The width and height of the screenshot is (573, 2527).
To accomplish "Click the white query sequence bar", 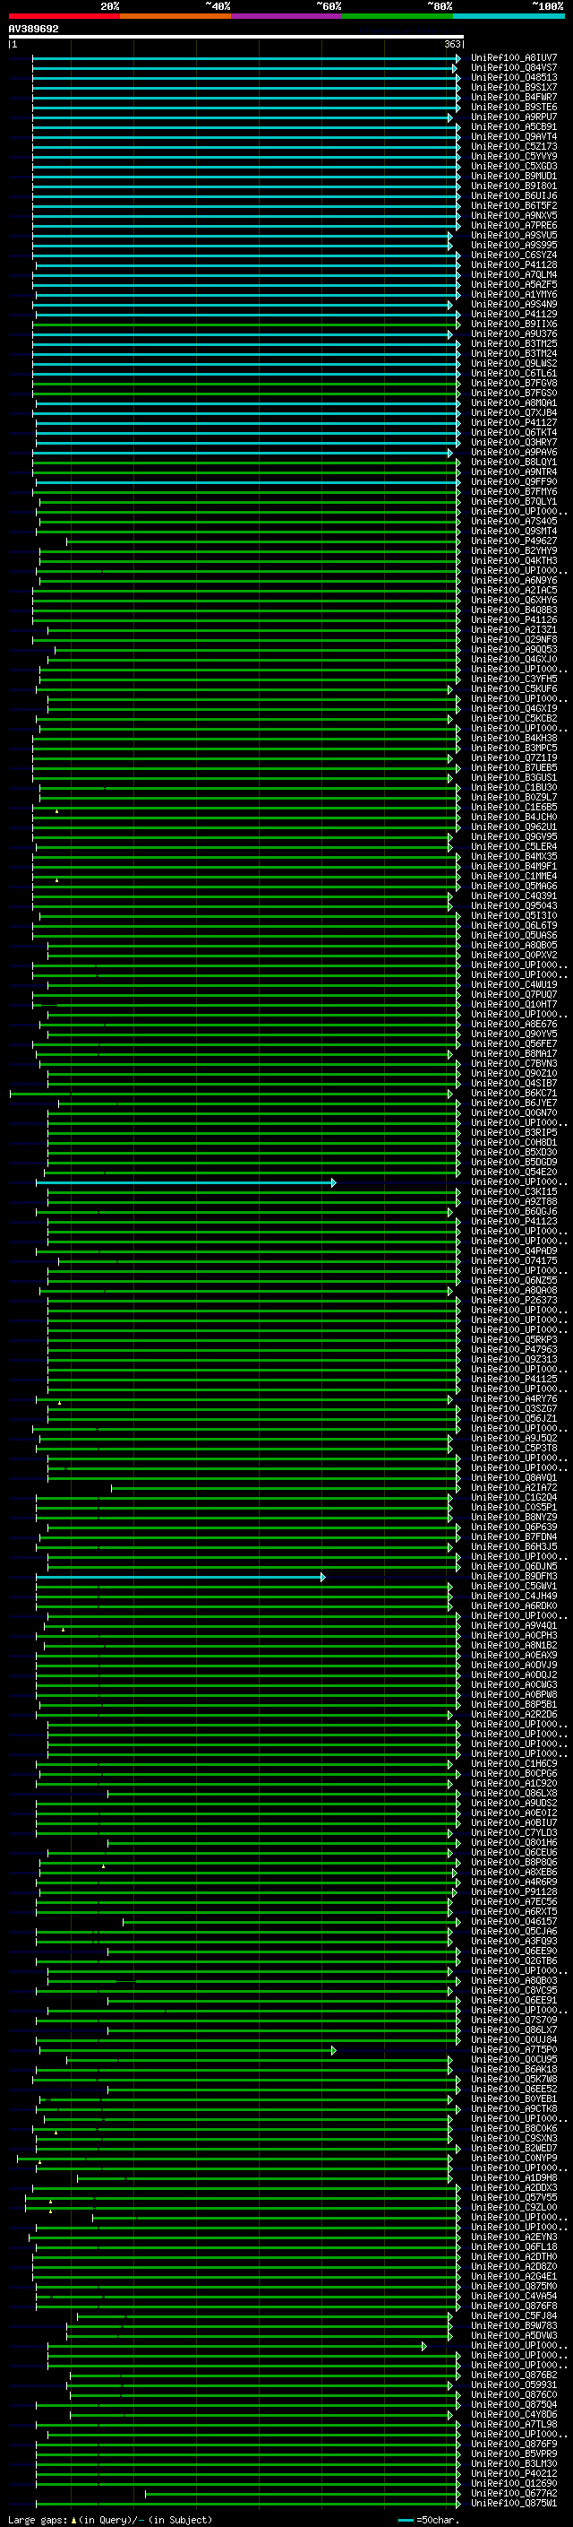I will pos(236,36).
